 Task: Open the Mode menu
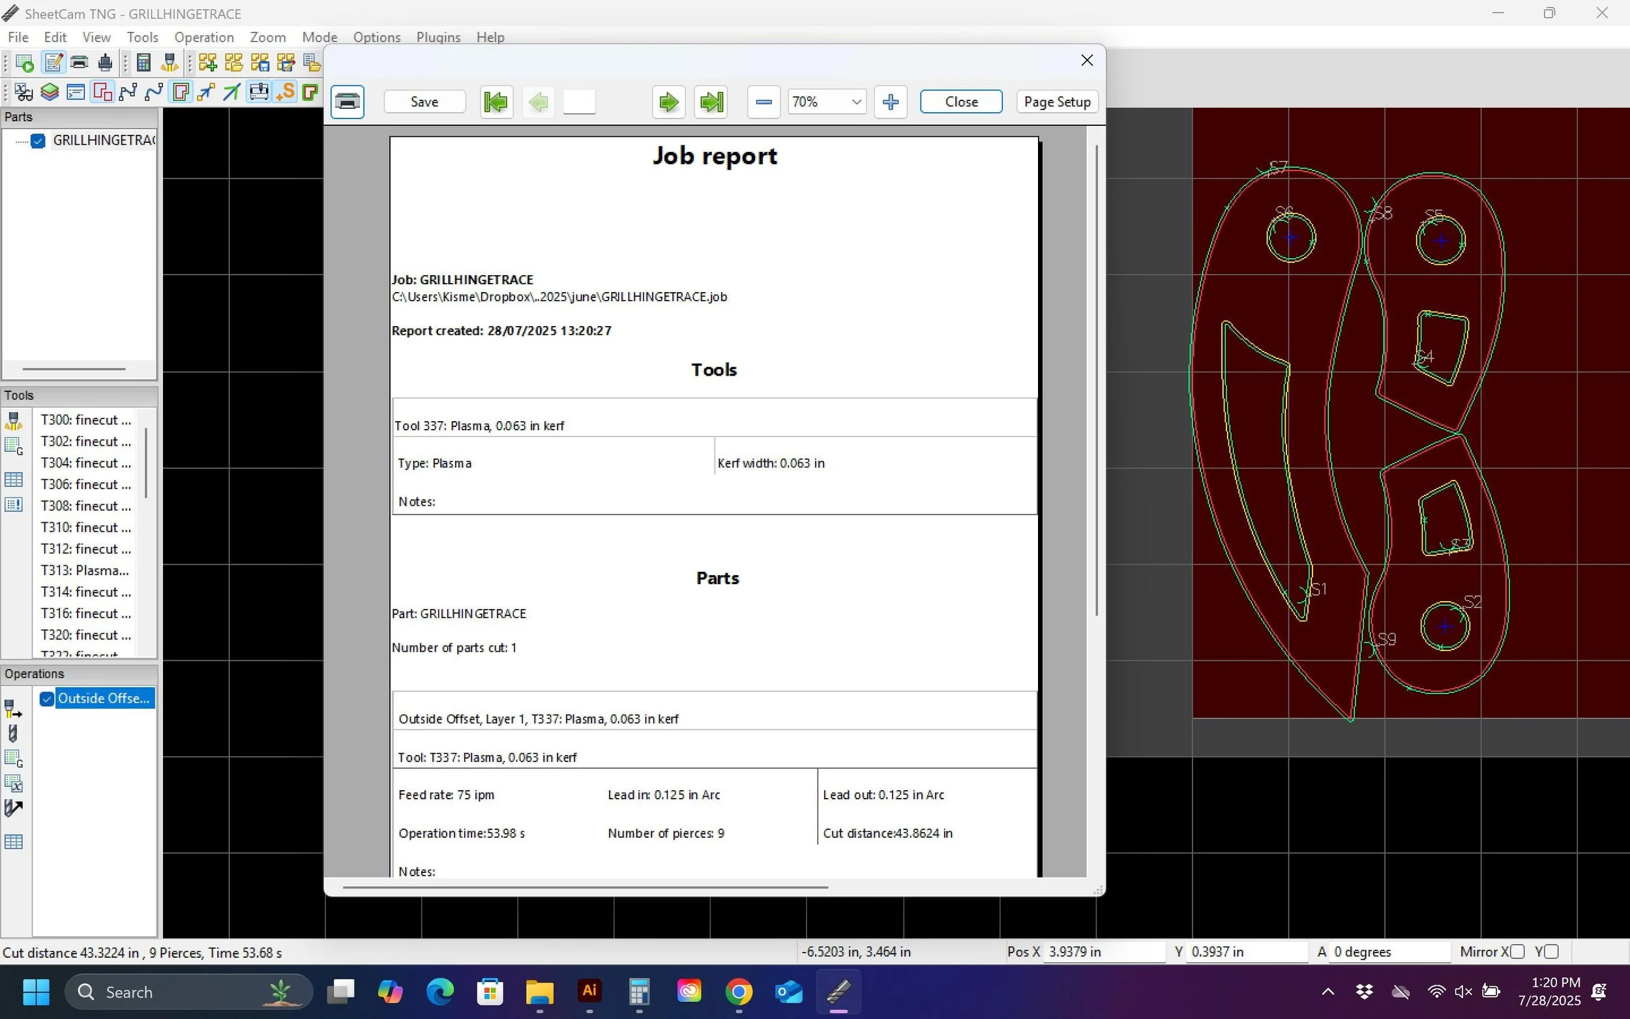[x=319, y=37]
